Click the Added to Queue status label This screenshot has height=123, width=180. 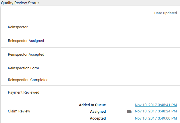click(92, 105)
